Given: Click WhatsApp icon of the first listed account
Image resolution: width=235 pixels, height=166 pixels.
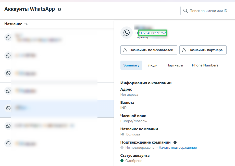Looking at the screenshot, I should [x=8, y=38].
